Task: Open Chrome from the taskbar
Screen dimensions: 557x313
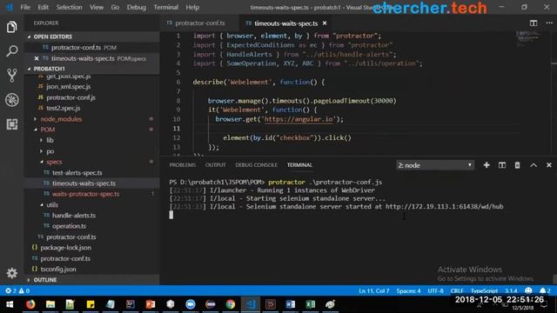Action: (x=230, y=304)
